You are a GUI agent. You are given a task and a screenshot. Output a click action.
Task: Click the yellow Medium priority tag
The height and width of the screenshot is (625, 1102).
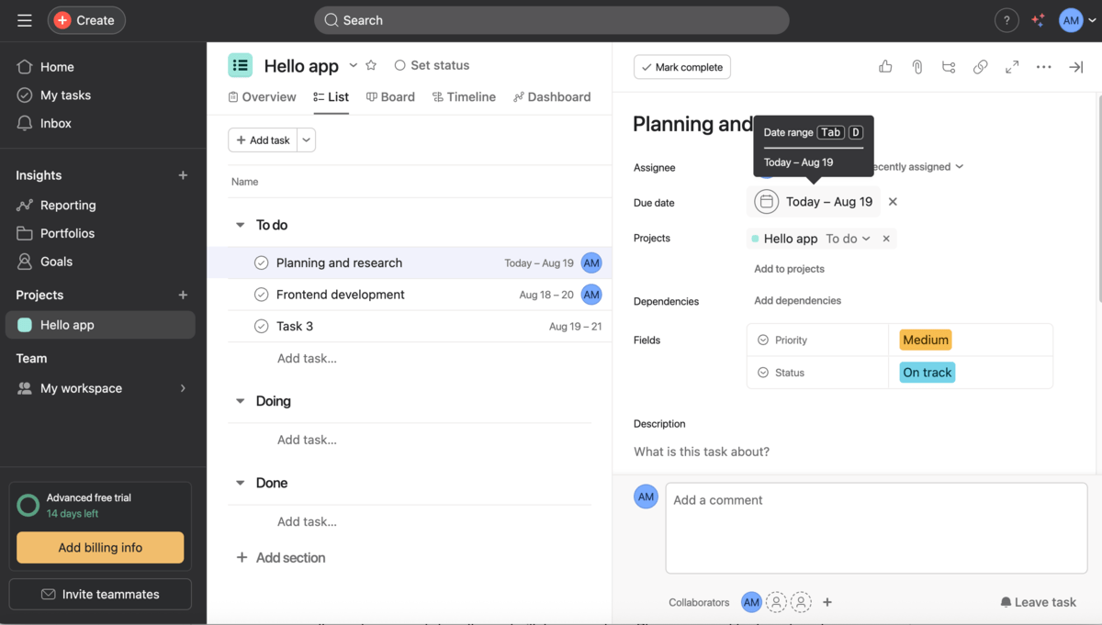pos(925,340)
